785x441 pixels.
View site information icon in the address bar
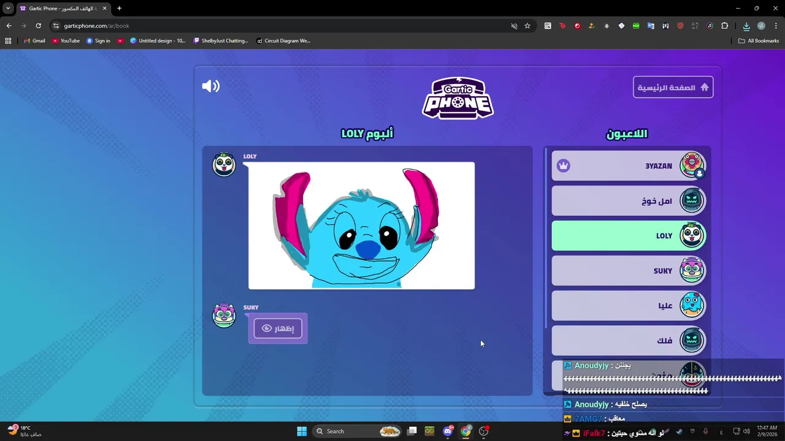click(56, 26)
